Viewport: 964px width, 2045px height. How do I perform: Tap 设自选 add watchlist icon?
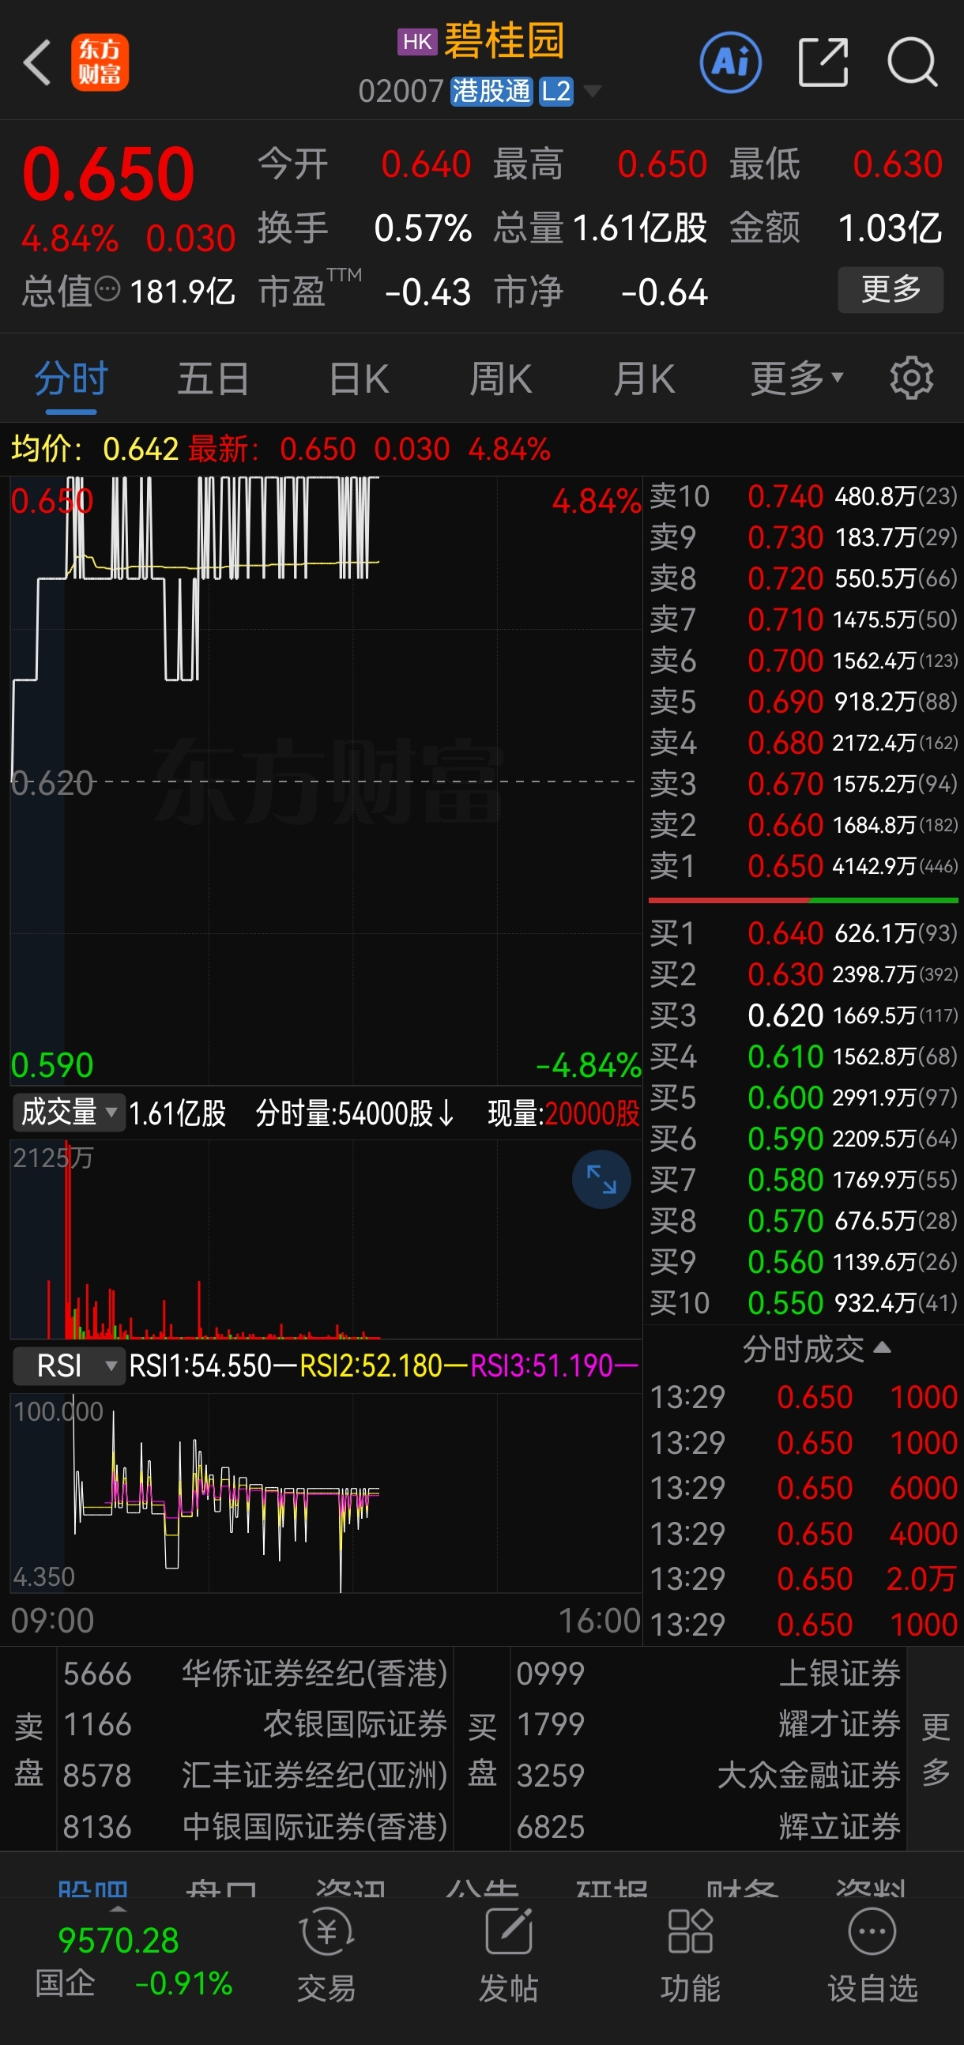coord(872,1954)
